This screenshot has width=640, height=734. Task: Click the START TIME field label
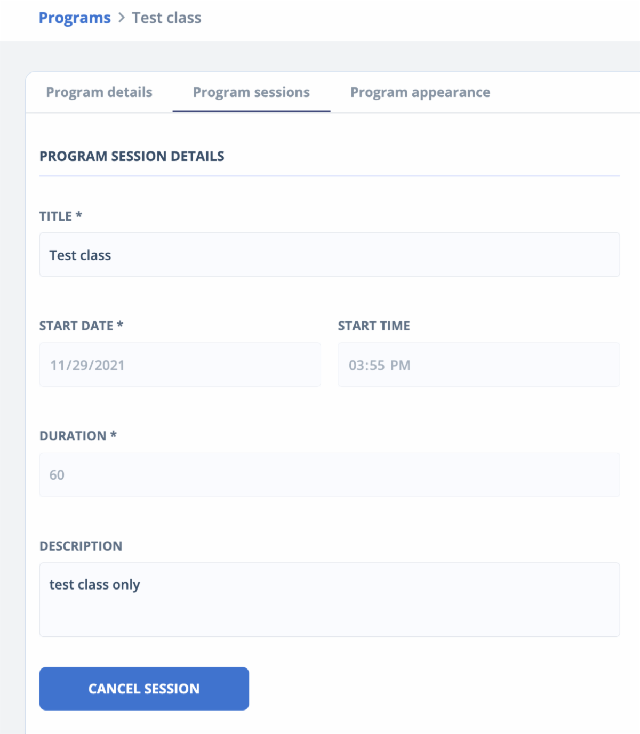(374, 326)
